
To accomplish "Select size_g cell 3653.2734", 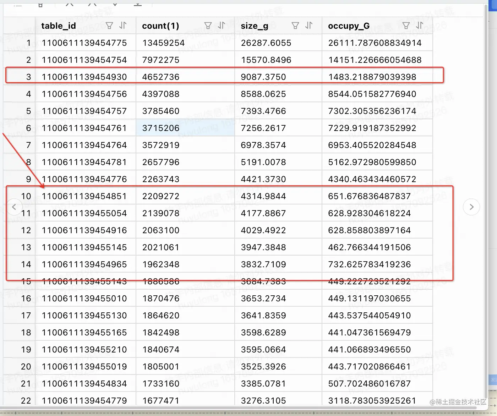I will click(278, 299).
